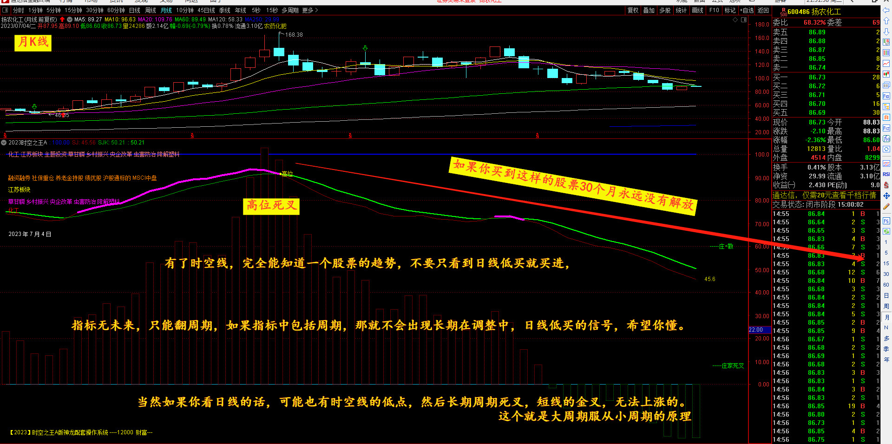The height and width of the screenshot is (444, 892).
Task: Switch to 日线 daily chart tab
Action: (x=134, y=10)
